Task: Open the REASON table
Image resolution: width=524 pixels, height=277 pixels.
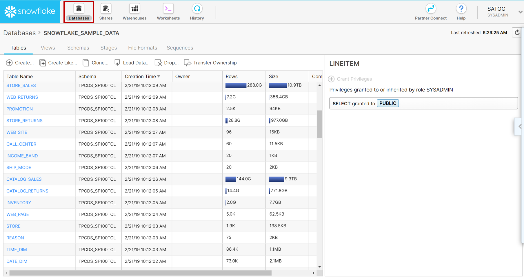Action: click(x=15, y=238)
